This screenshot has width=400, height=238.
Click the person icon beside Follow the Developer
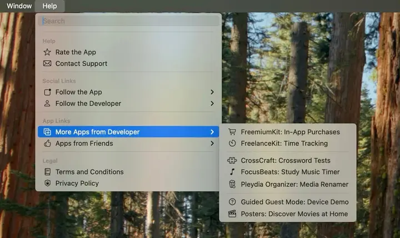(47, 103)
